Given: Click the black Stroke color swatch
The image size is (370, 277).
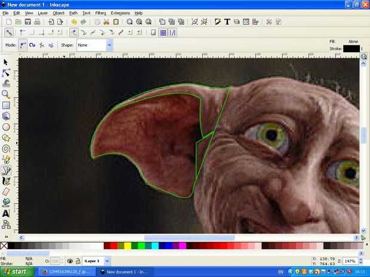Looking at the screenshot, I should click(x=351, y=49).
